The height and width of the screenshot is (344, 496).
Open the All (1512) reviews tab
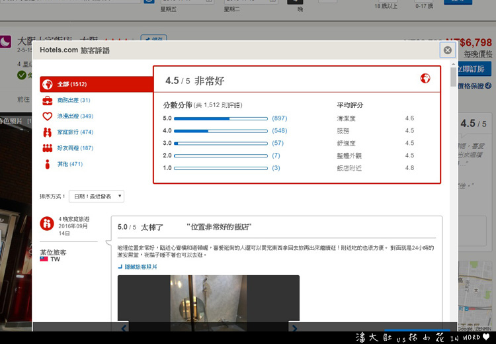(97, 84)
